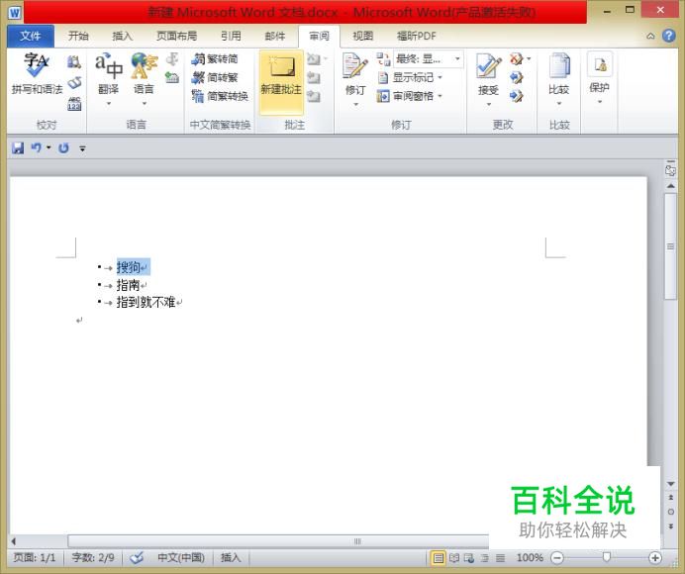The width and height of the screenshot is (685, 574).
Task: Convert with 简转繁 button
Action: pyautogui.click(x=215, y=78)
